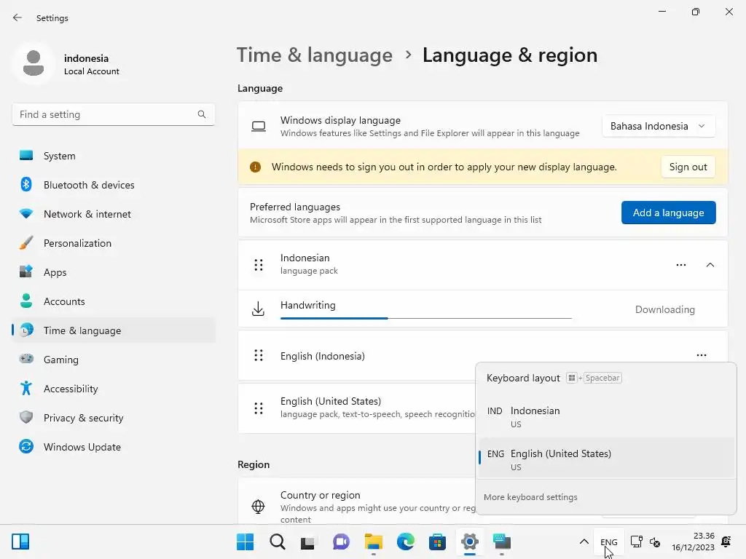Open Task View on taskbar

pyautogui.click(x=308, y=542)
